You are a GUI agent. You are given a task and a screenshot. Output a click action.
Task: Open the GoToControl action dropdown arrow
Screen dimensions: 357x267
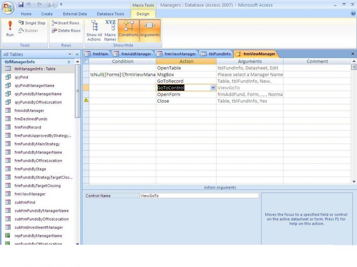click(x=213, y=87)
